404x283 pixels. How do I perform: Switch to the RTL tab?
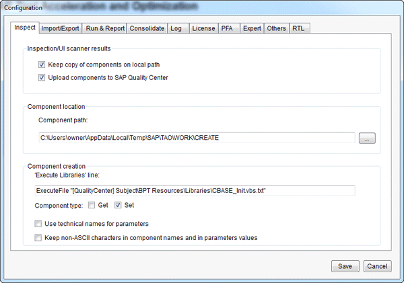pos(298,28)
